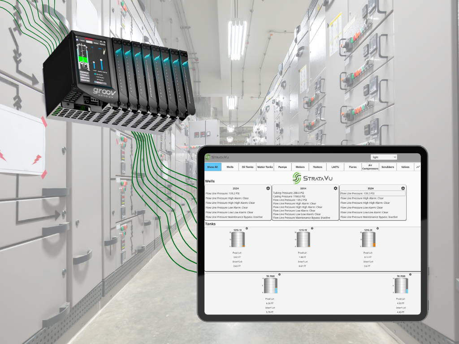Select the Scrubbers tab
Viewport: 459px width, 344px height.
click(388, 167)
